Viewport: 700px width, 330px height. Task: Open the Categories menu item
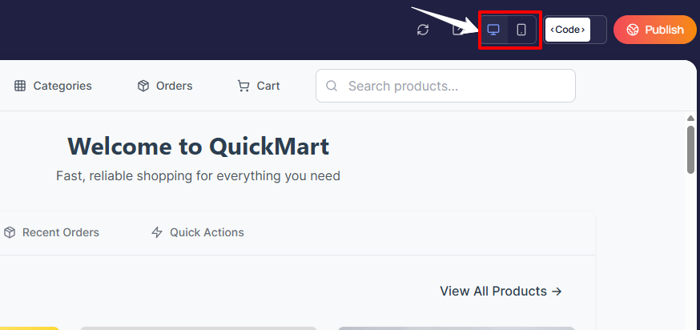62,86
